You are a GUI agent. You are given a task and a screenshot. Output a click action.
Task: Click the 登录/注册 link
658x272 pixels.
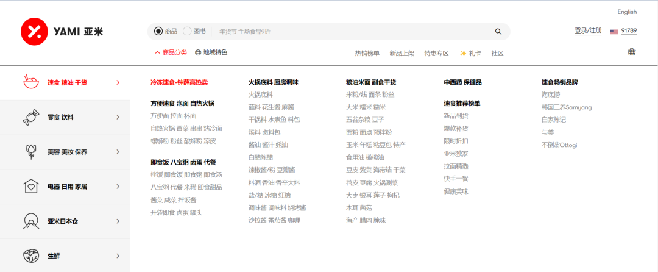588,31
